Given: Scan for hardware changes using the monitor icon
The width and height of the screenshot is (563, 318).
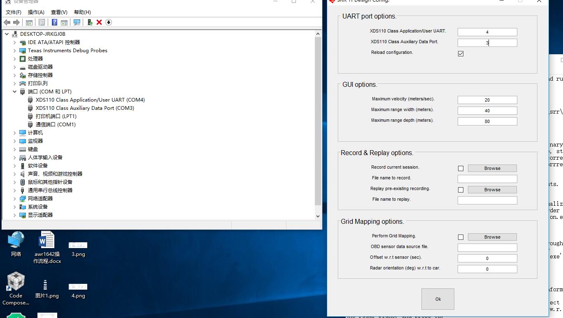Looking at the screenshot, I should coord(77,22).
